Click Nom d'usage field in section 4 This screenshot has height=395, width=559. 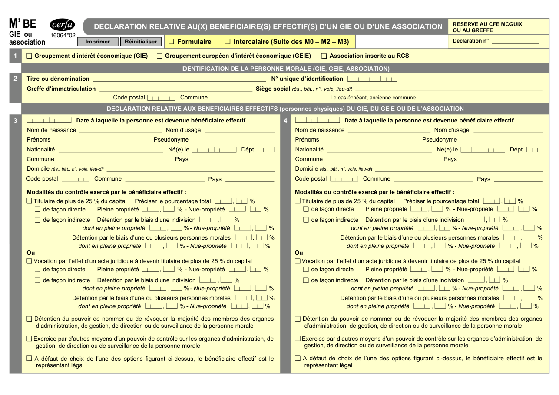point(508,130)
